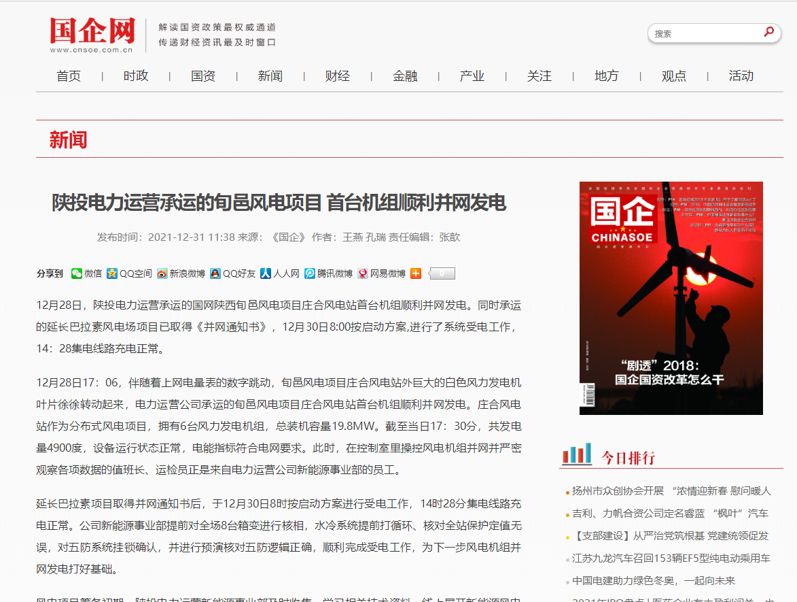
Task: Open 江苏九龙汽车召回 news link
Action: tap(671, 558)
